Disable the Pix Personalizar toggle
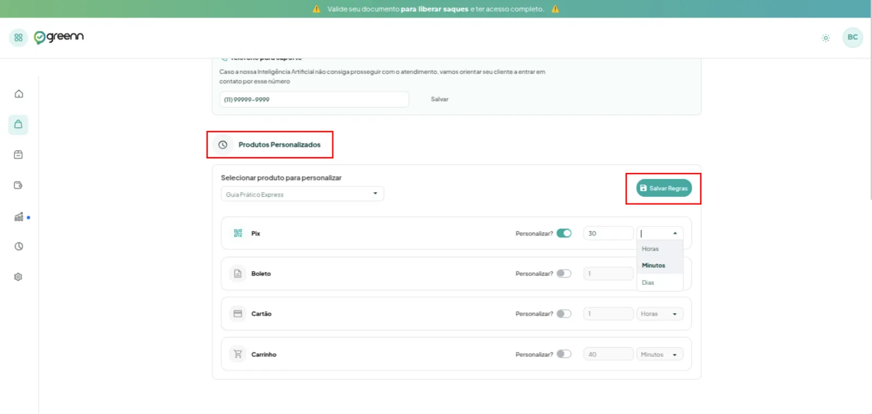This screenshot has height=414, width=872. (564, 233)
